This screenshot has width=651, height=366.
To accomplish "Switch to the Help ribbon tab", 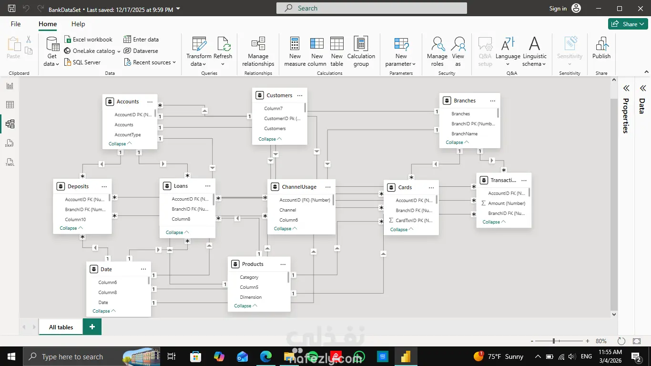I will pos(78,24).
